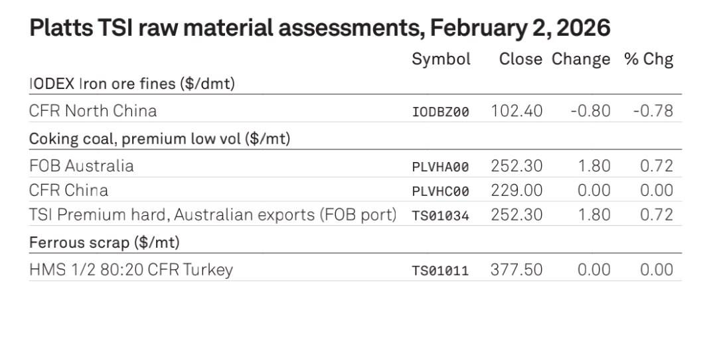Click the 377.50 close value
The image size is (717, 356).
[x=517, y=270]
